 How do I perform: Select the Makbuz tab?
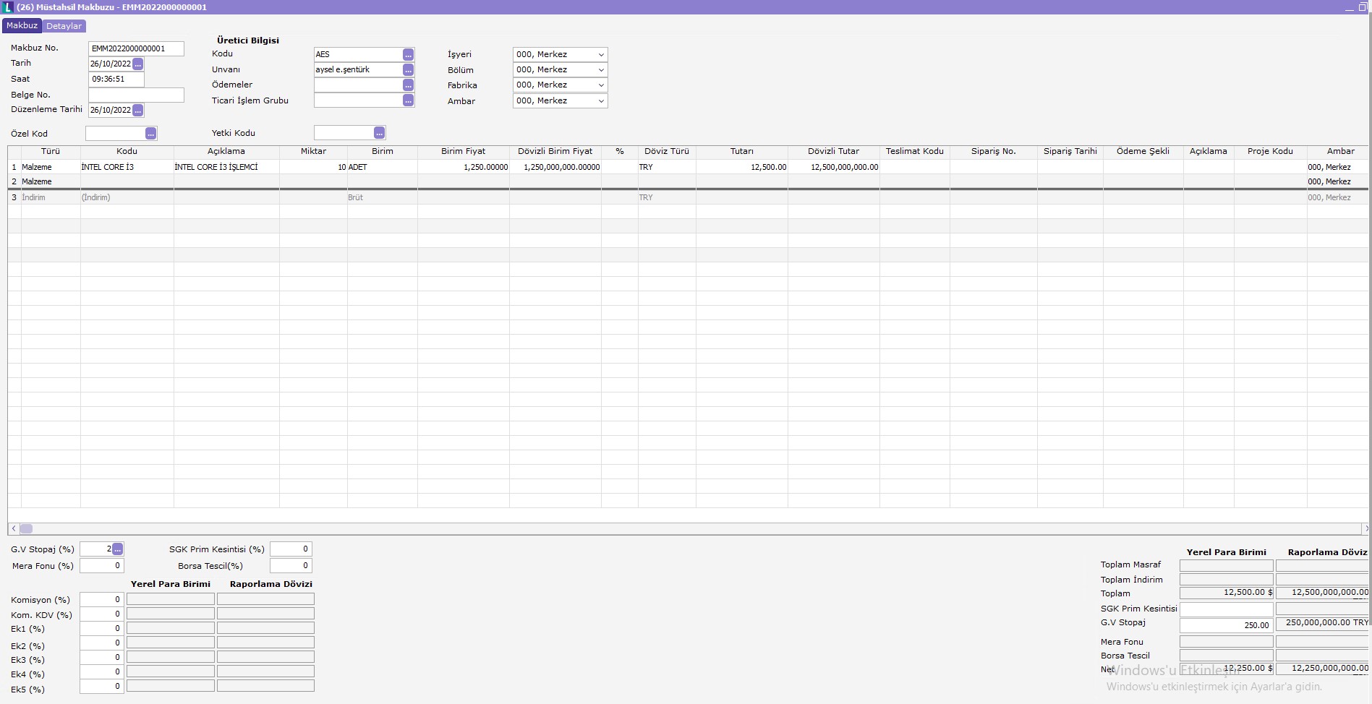click(22, 26)
